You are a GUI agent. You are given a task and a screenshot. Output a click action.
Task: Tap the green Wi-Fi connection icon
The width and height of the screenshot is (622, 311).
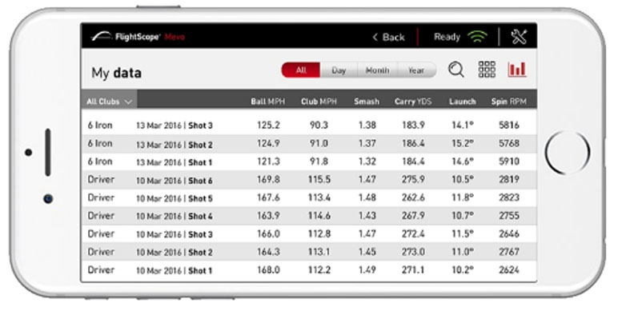[477, 38]
